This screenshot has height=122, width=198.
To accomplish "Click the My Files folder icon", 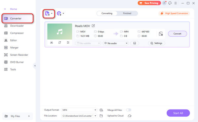I will (x=6, y=116).
